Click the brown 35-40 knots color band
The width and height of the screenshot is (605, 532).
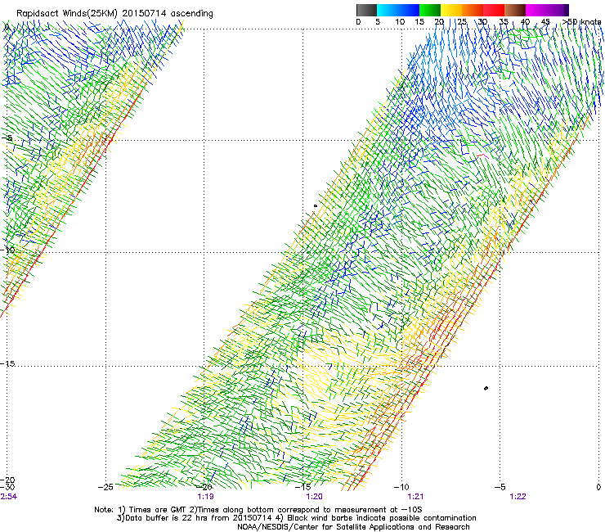coord(515,10)
